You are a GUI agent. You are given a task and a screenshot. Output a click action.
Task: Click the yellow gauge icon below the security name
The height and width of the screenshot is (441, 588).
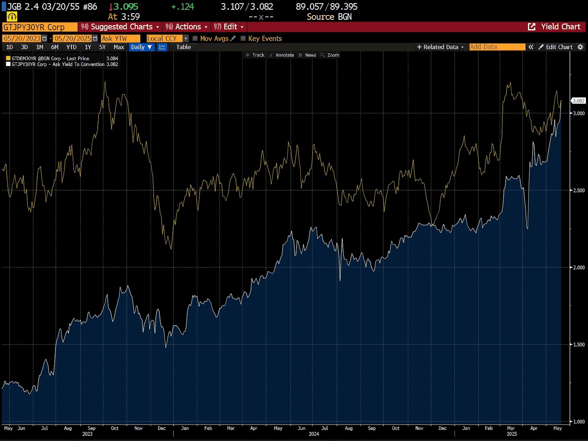point(12,17)
